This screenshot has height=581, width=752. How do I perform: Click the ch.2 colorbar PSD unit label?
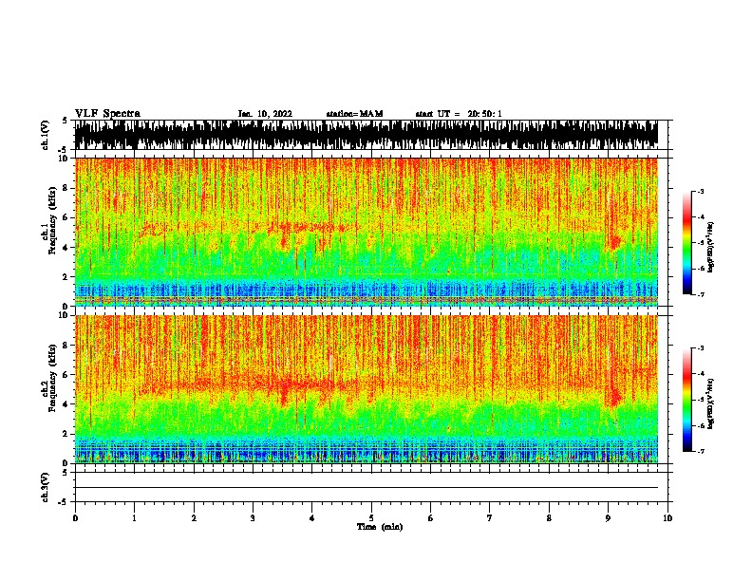tap(711, 403)
